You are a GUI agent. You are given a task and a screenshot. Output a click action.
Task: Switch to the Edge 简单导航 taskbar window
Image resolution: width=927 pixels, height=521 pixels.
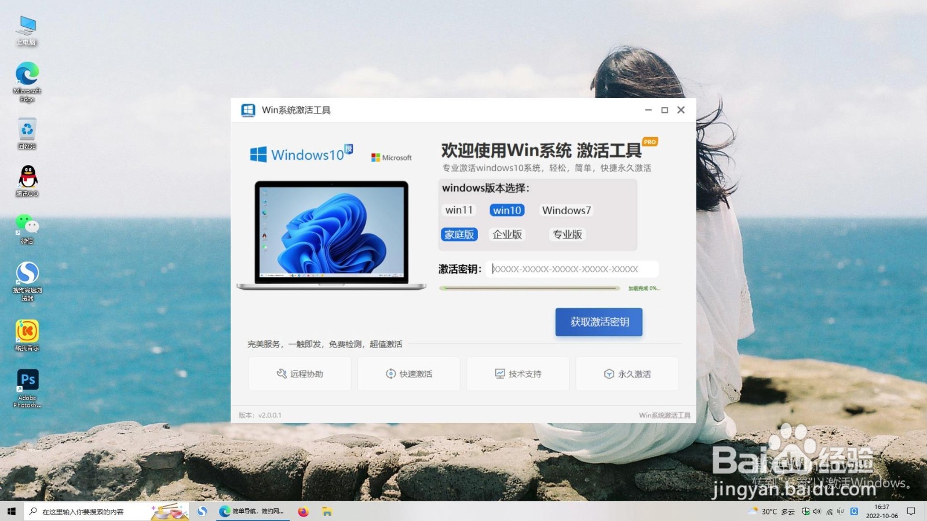[253, 511]
